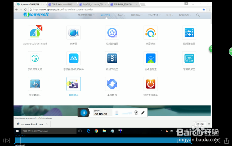Open the 手机快传 phone transfer icon
The height and width of the screenshot is (146, 232).
[112, 84]
